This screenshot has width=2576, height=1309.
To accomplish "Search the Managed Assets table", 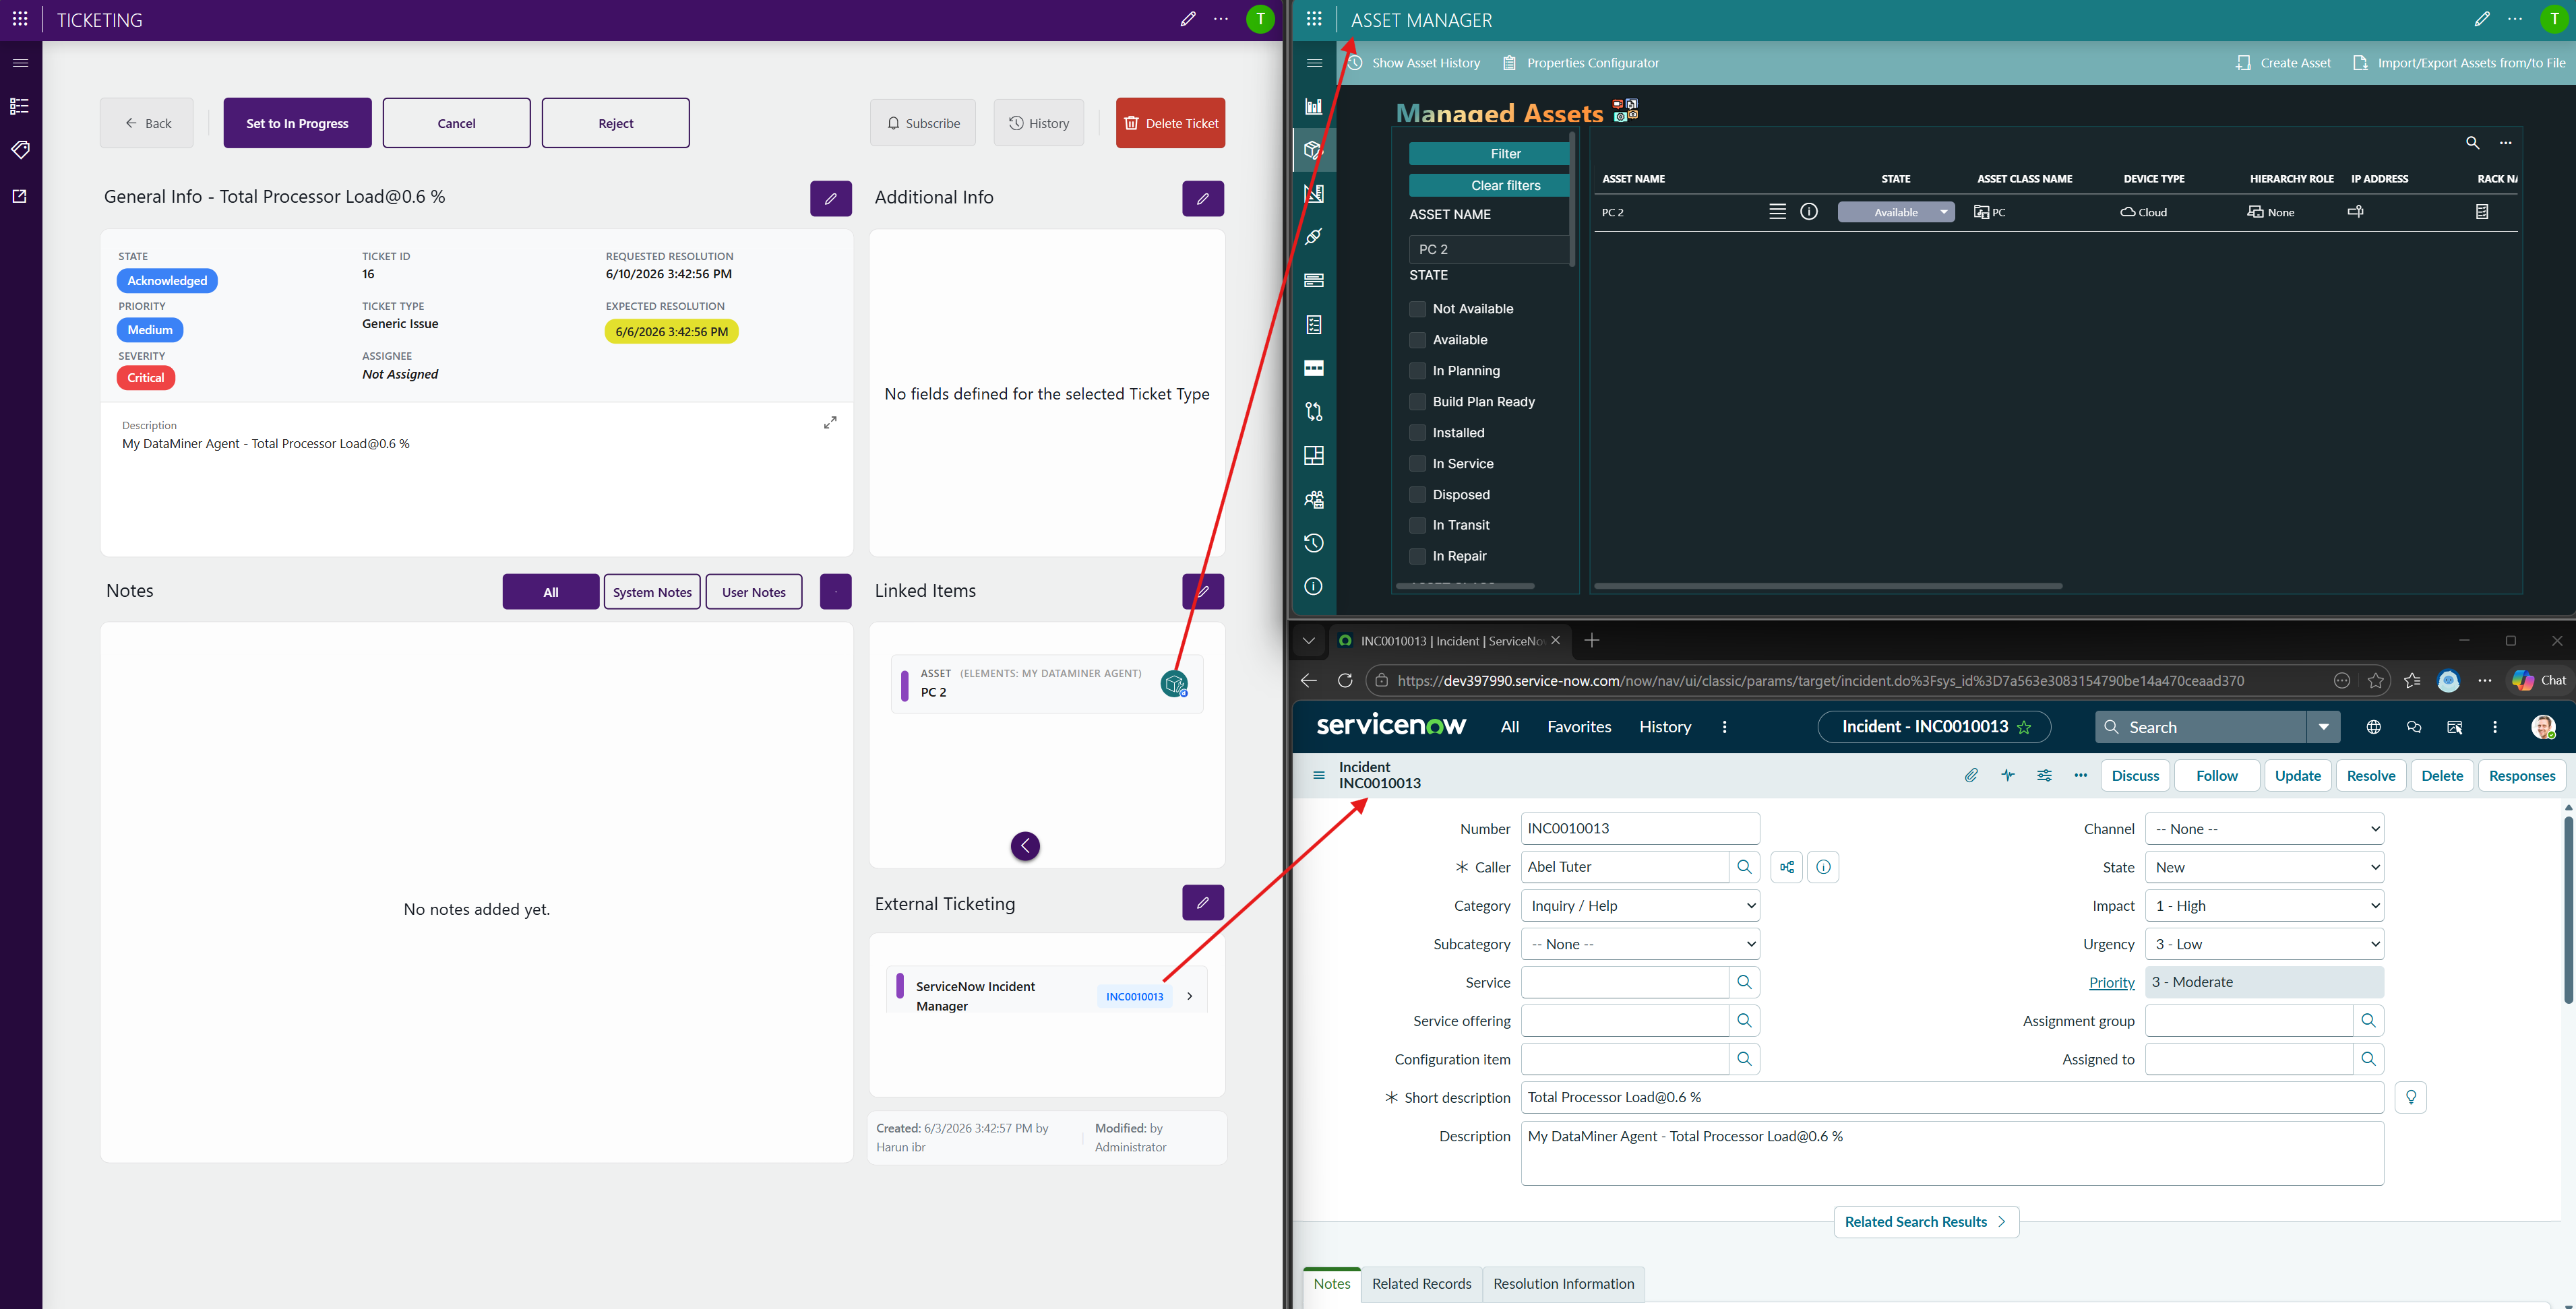I will (2472, 143).
